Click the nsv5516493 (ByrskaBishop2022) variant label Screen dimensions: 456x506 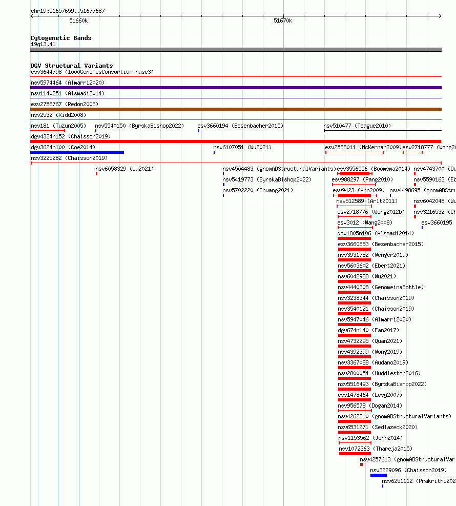(382, 384)
